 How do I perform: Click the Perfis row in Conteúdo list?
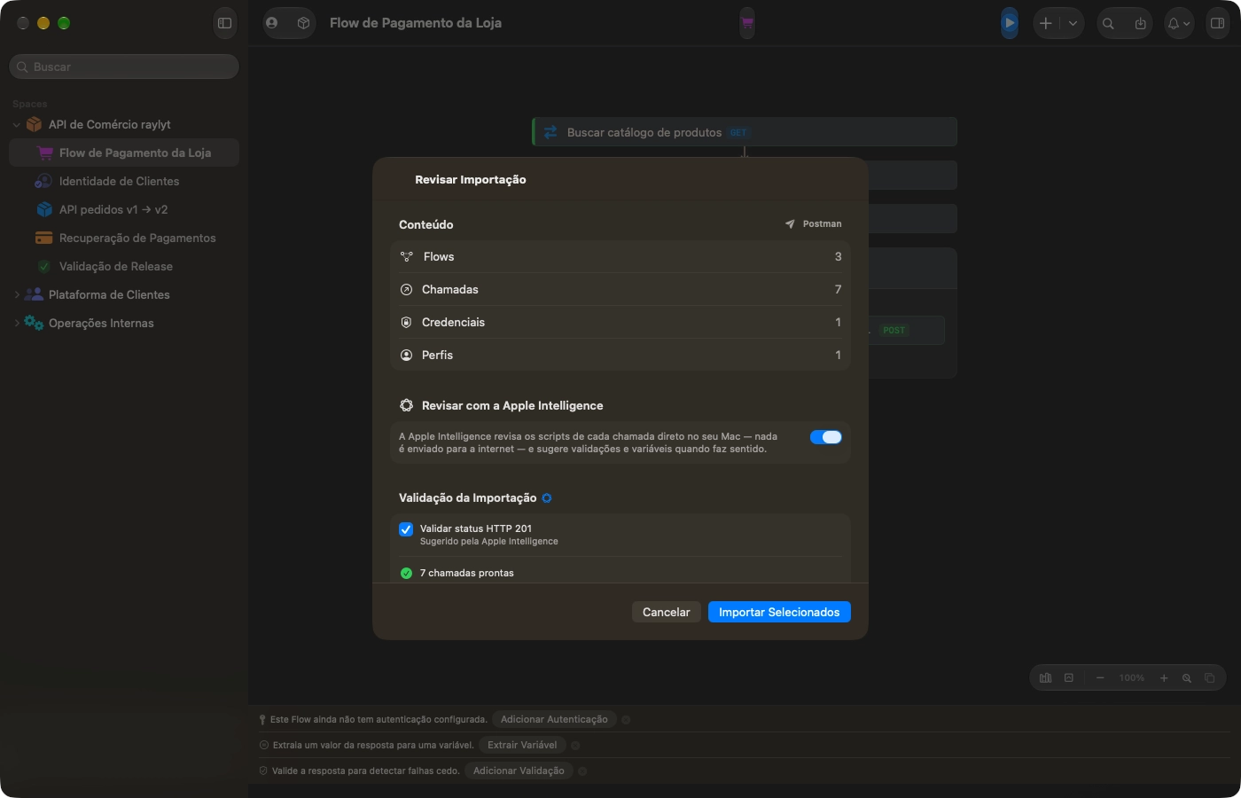point(620,355)
